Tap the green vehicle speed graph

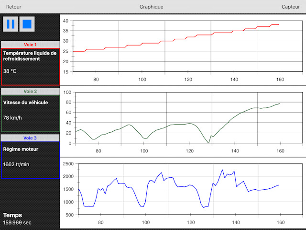coord(182,117)
